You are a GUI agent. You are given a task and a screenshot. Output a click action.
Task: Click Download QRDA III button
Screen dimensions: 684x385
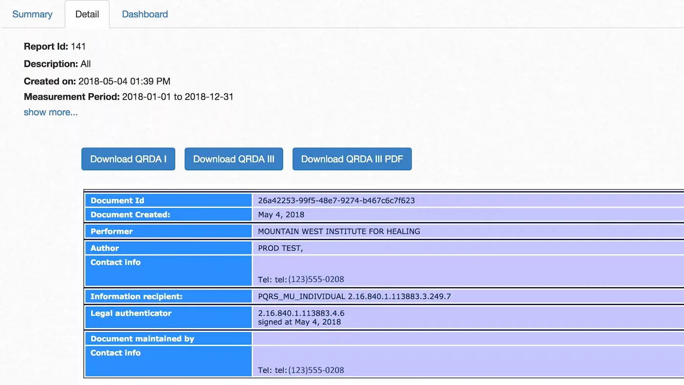234,159
